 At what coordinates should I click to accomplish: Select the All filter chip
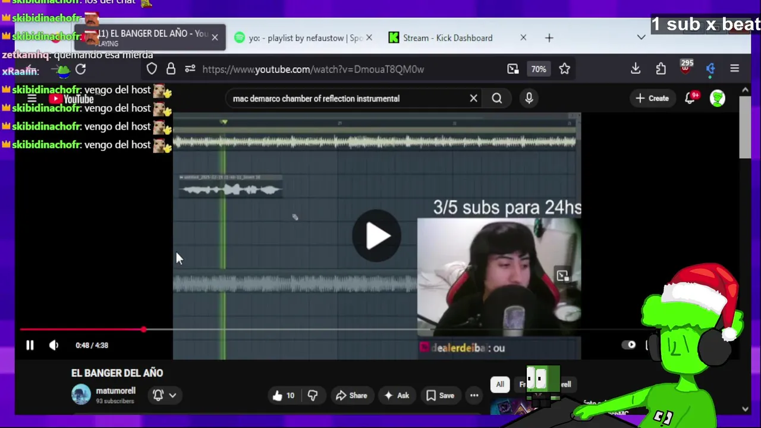point(500,385)
